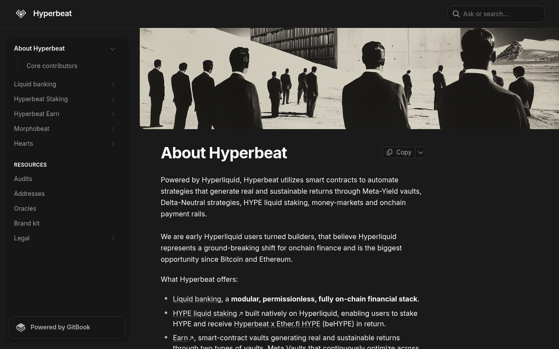559x349 pixels.
Task: Expand the Hyperbeat Earn chevron
Action: [113, 114]
